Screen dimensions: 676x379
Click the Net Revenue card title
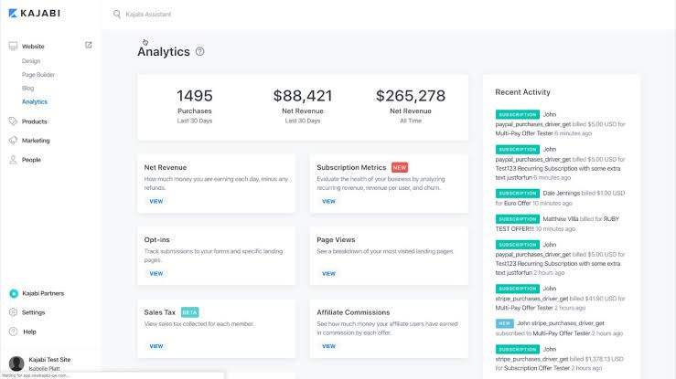tap(166, 167)
